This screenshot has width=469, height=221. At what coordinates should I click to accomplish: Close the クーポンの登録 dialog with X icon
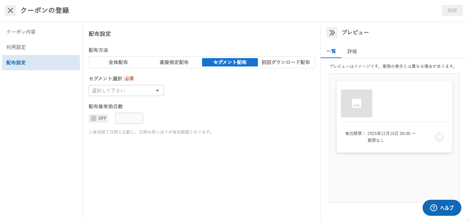10,10
